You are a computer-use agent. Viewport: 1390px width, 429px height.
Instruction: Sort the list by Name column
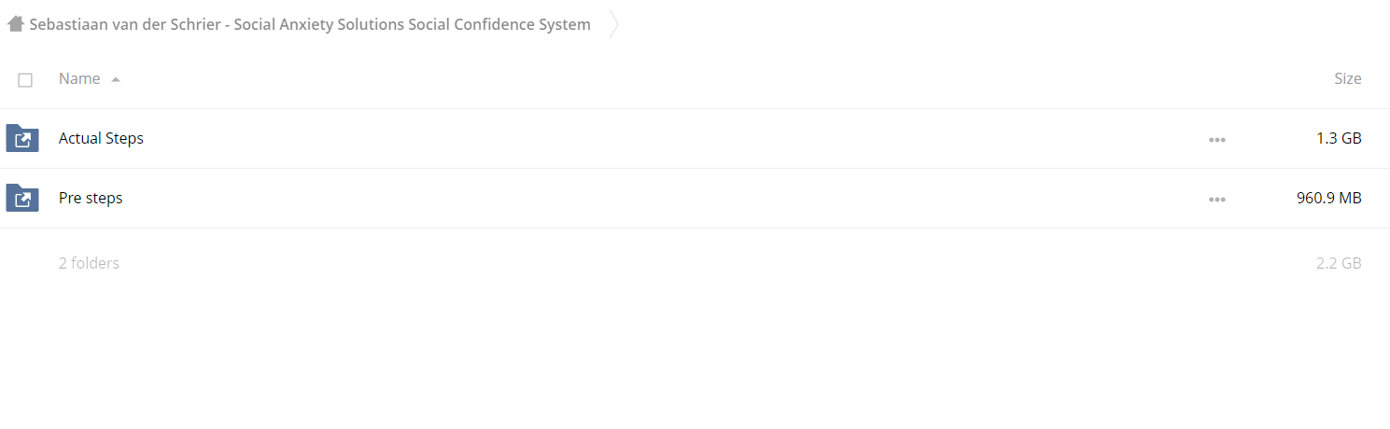tap(79, 79)
